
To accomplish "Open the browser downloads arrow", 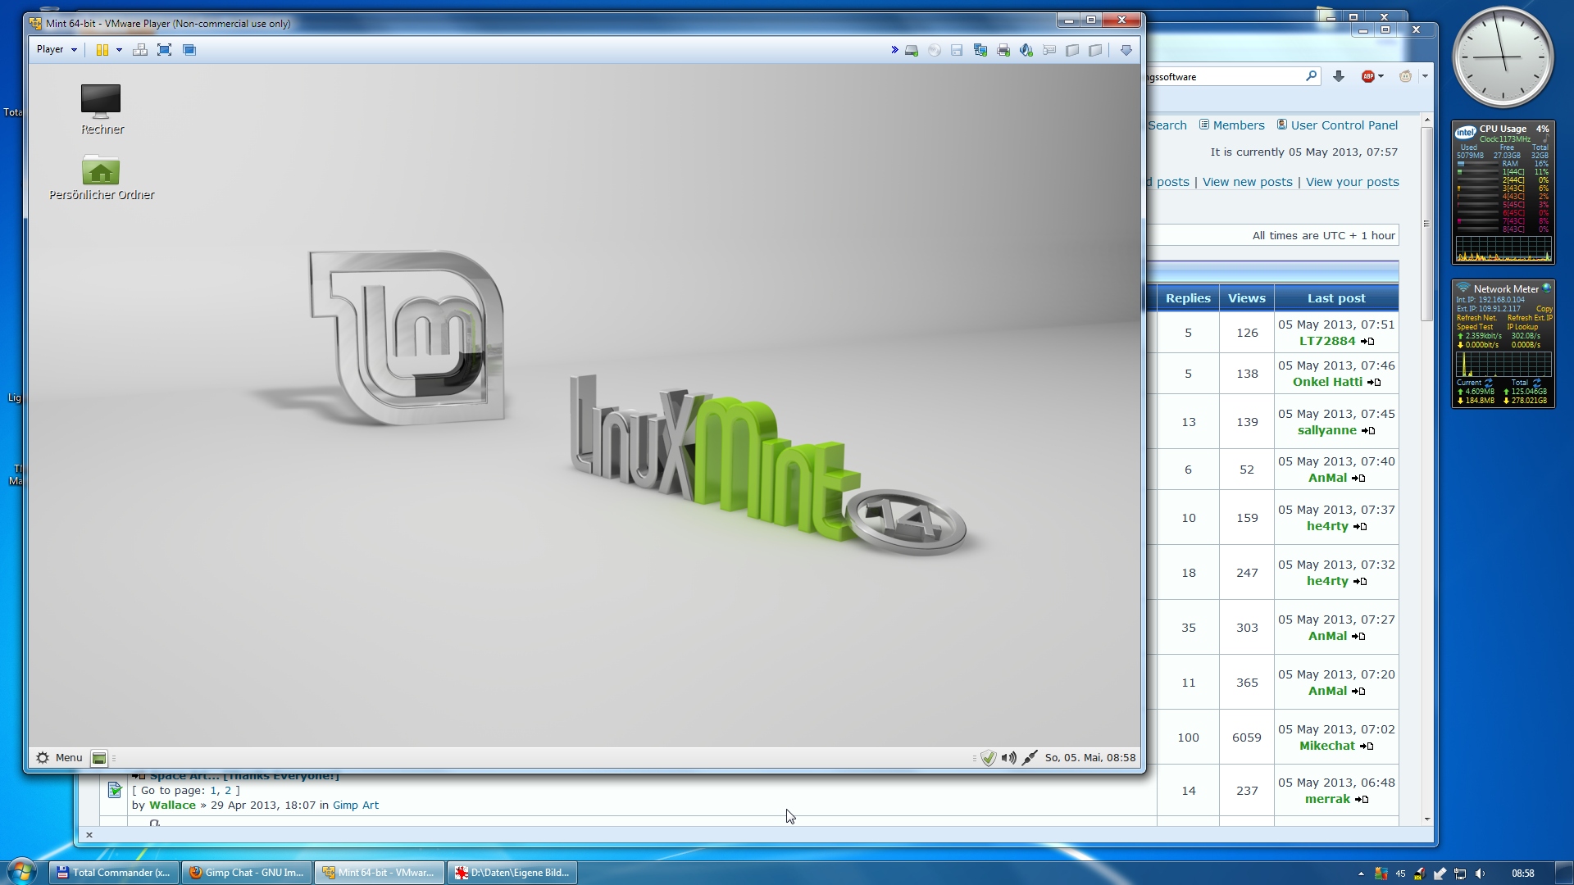I will pos(1339,76).
